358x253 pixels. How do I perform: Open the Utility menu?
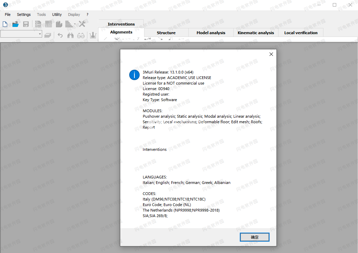57,14
